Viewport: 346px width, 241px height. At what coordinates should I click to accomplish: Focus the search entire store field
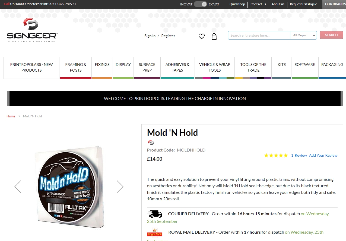[259, 35]
